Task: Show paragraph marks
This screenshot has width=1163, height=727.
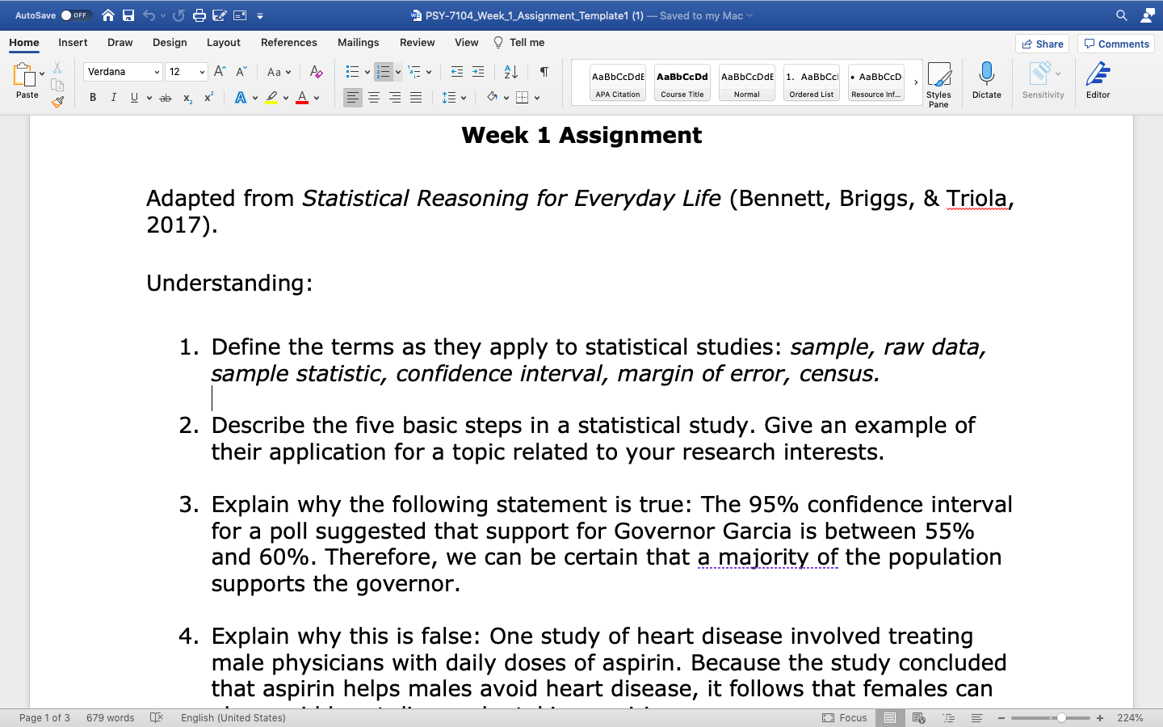Action: coord(544,72)
